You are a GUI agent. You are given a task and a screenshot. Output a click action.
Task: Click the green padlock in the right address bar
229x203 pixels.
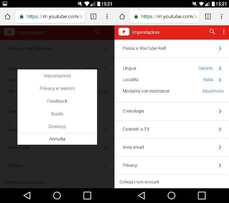coord(136,16)
